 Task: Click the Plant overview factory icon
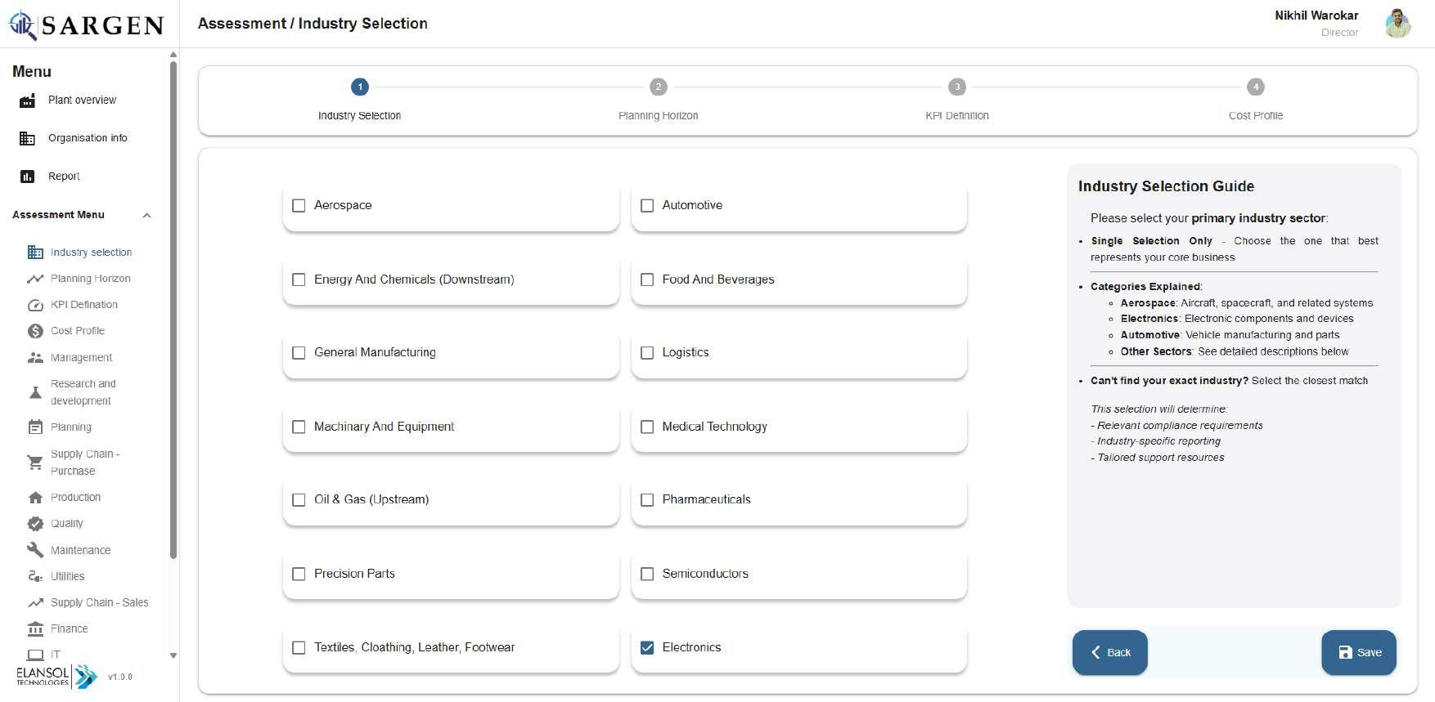[27, 101]
